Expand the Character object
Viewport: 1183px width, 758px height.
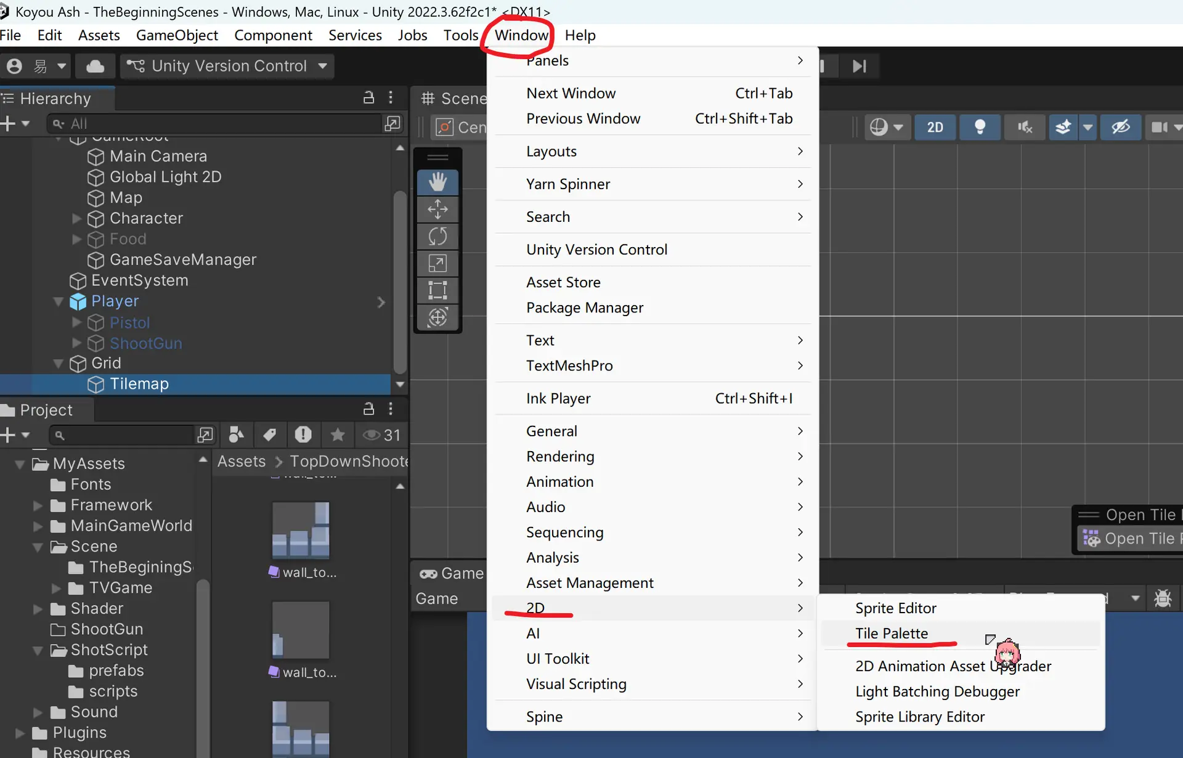coord(76,218)
